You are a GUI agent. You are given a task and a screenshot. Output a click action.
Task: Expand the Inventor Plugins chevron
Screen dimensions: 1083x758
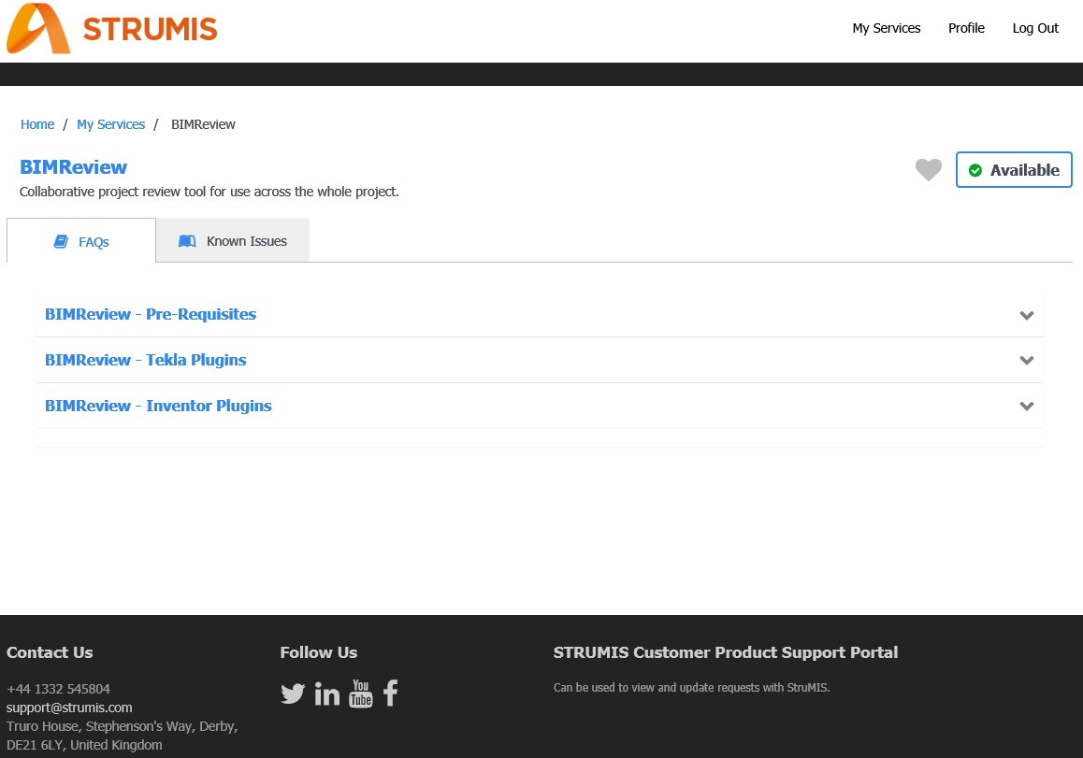pos(1026,406)
